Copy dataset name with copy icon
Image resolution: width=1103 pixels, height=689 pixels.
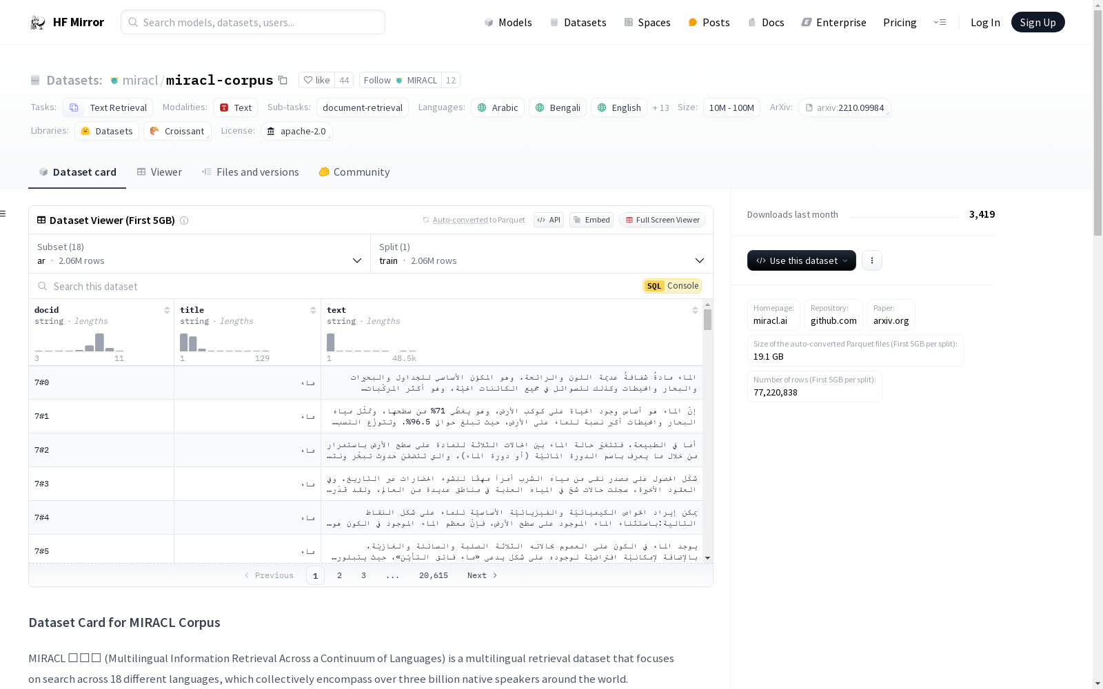click(283, 80)
